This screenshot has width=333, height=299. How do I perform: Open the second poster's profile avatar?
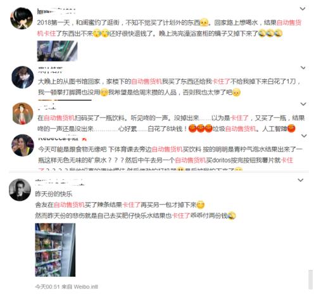(x=23, y=77)
